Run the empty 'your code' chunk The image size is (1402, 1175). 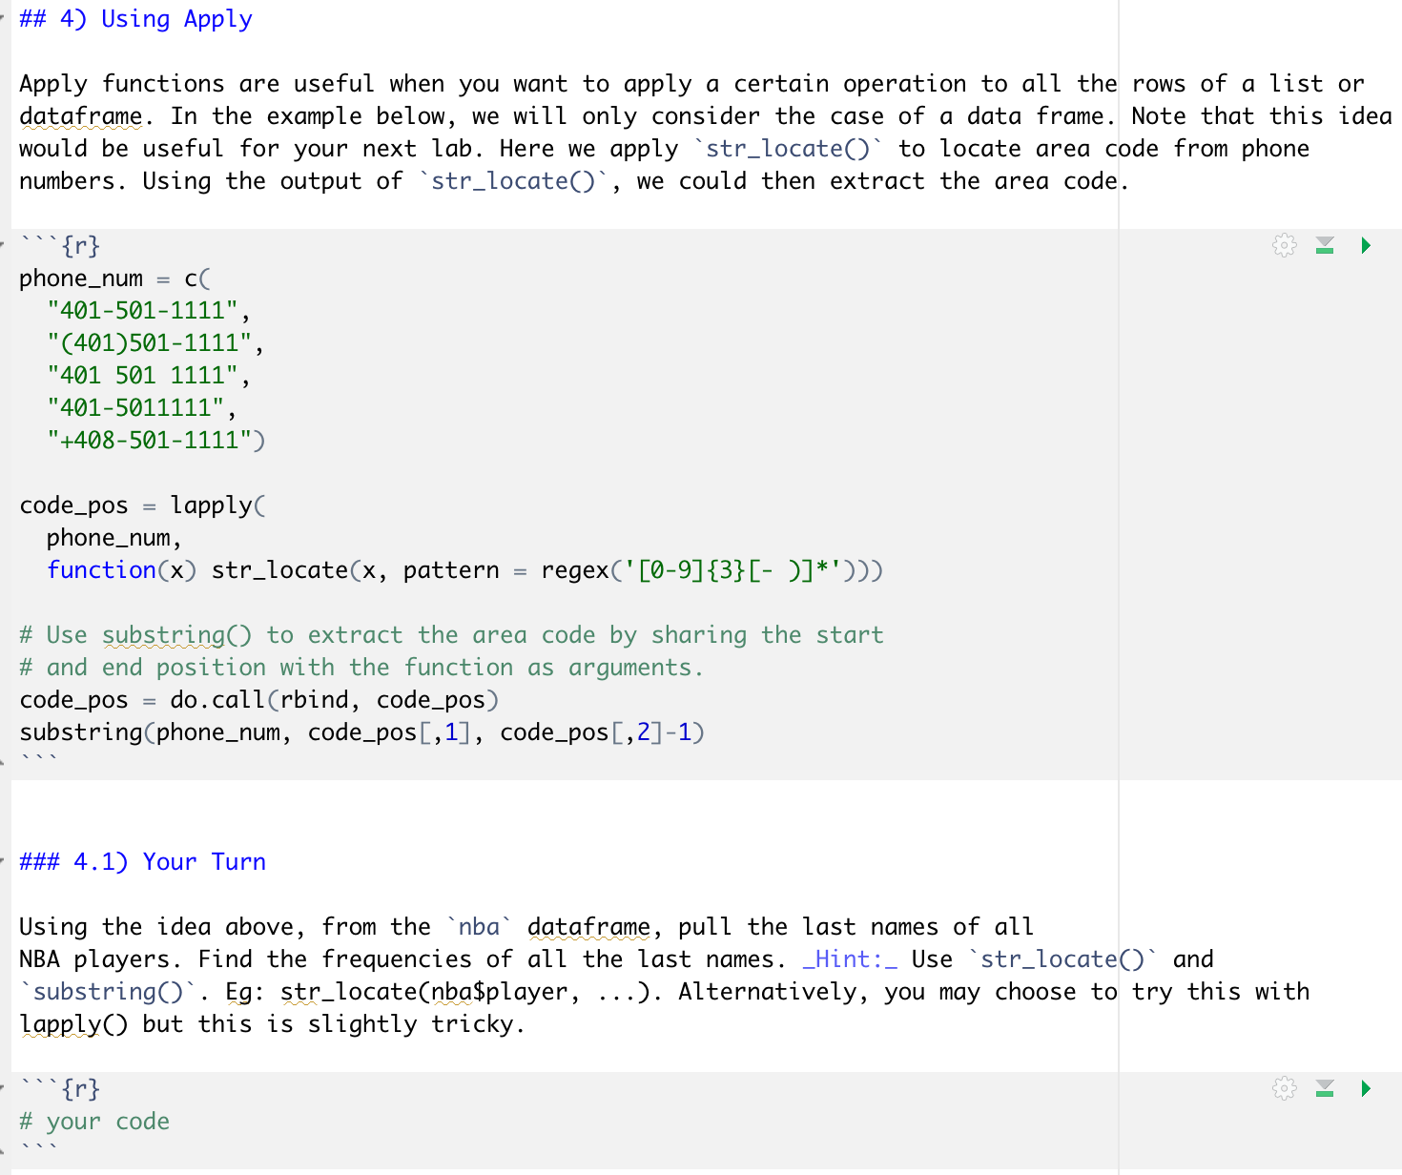click(1365, 1088)
